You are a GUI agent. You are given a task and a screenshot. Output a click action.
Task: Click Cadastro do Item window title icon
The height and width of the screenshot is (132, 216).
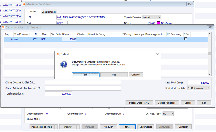[x=3, y=27]
